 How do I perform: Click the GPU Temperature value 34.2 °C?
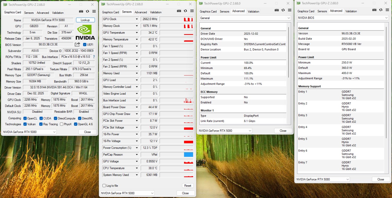pos(149,33)
